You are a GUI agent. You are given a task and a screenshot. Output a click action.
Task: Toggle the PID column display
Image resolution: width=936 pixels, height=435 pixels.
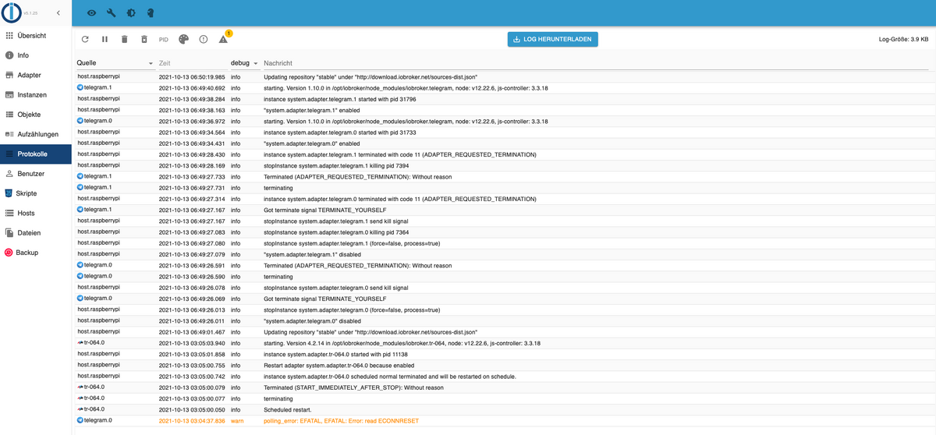click(x=164, y=39)
